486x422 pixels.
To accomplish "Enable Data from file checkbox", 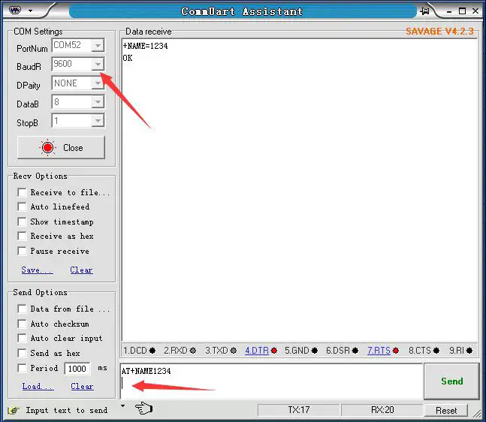I will click(x=22, y=309).
